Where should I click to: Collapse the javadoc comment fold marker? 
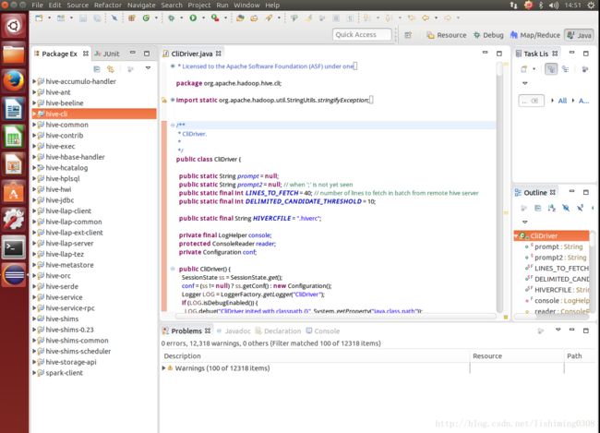173,125
